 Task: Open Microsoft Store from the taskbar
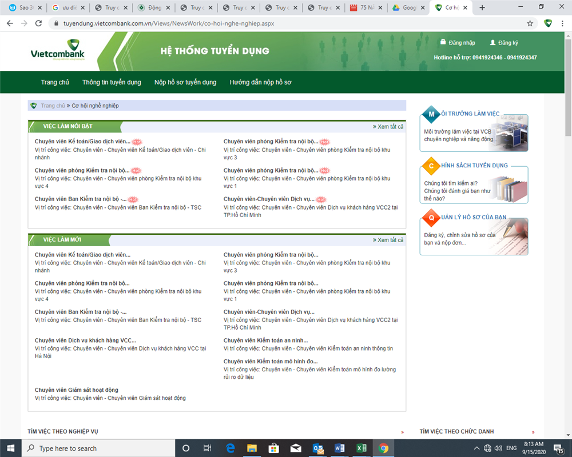(x=273, y=448)
